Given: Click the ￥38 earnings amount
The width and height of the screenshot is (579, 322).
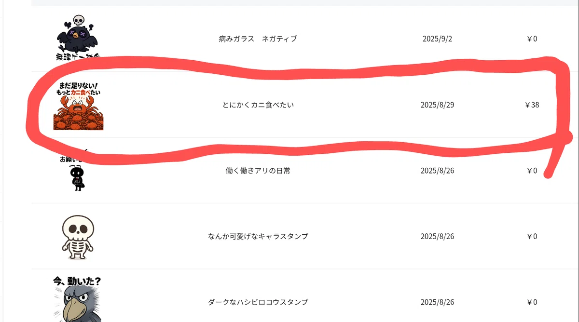Looking at the screenshot, I should (x=532, y=105).
